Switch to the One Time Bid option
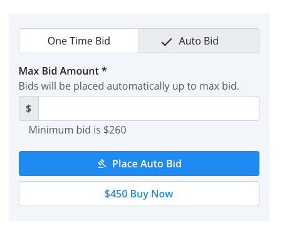 pos(79,41)
